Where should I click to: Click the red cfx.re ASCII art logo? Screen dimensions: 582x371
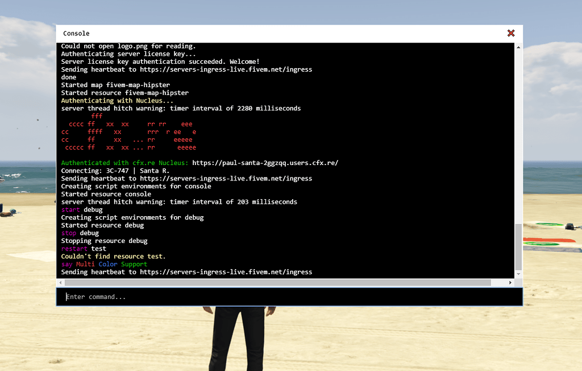point(129,132)
